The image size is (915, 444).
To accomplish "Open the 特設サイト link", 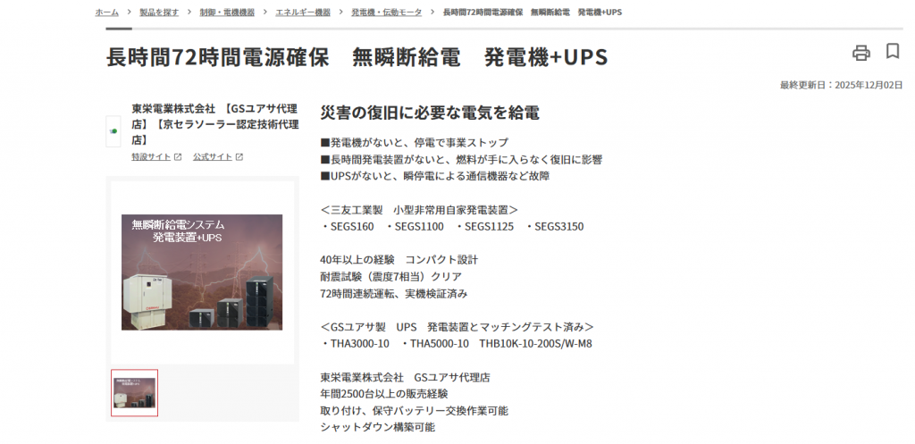I will click(x=151, y=157).
